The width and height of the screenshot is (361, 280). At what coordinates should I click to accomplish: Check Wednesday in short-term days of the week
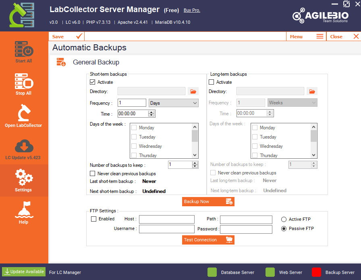pyautogui.click(x=134, y=146)
